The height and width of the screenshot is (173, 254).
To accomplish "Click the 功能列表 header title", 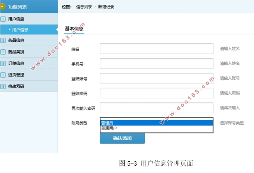I will [x=18, y=7].
